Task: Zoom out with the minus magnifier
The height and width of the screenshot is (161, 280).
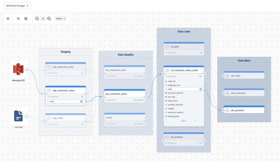Action: tap(37, 19)
